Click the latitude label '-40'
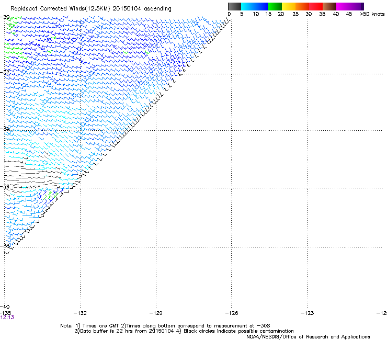The height and width of the screenshot is (340, 387). (x=5, y=307)
